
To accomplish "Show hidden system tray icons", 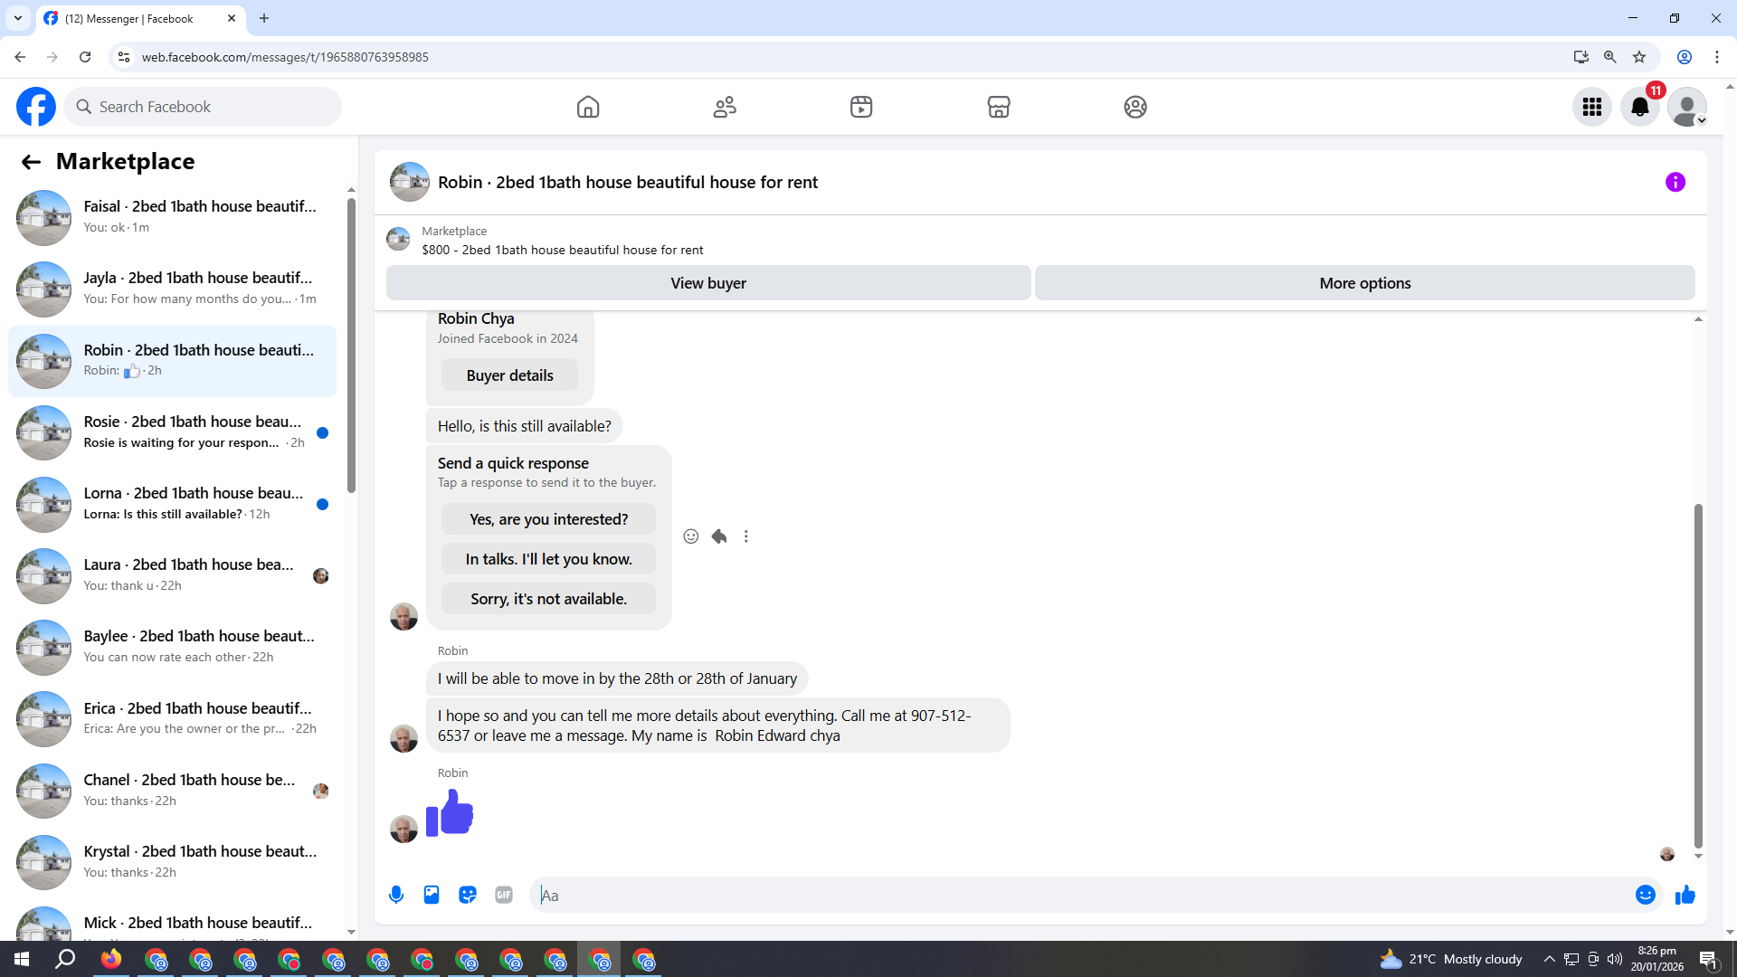I will click(1550, 959).
